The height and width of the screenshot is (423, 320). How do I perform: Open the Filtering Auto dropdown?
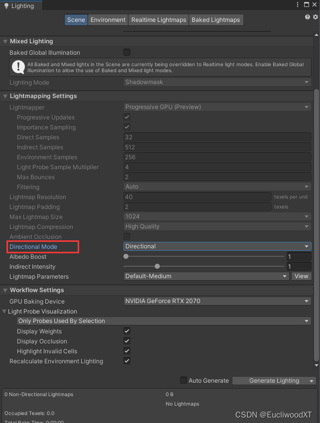[x=217, y=187]
